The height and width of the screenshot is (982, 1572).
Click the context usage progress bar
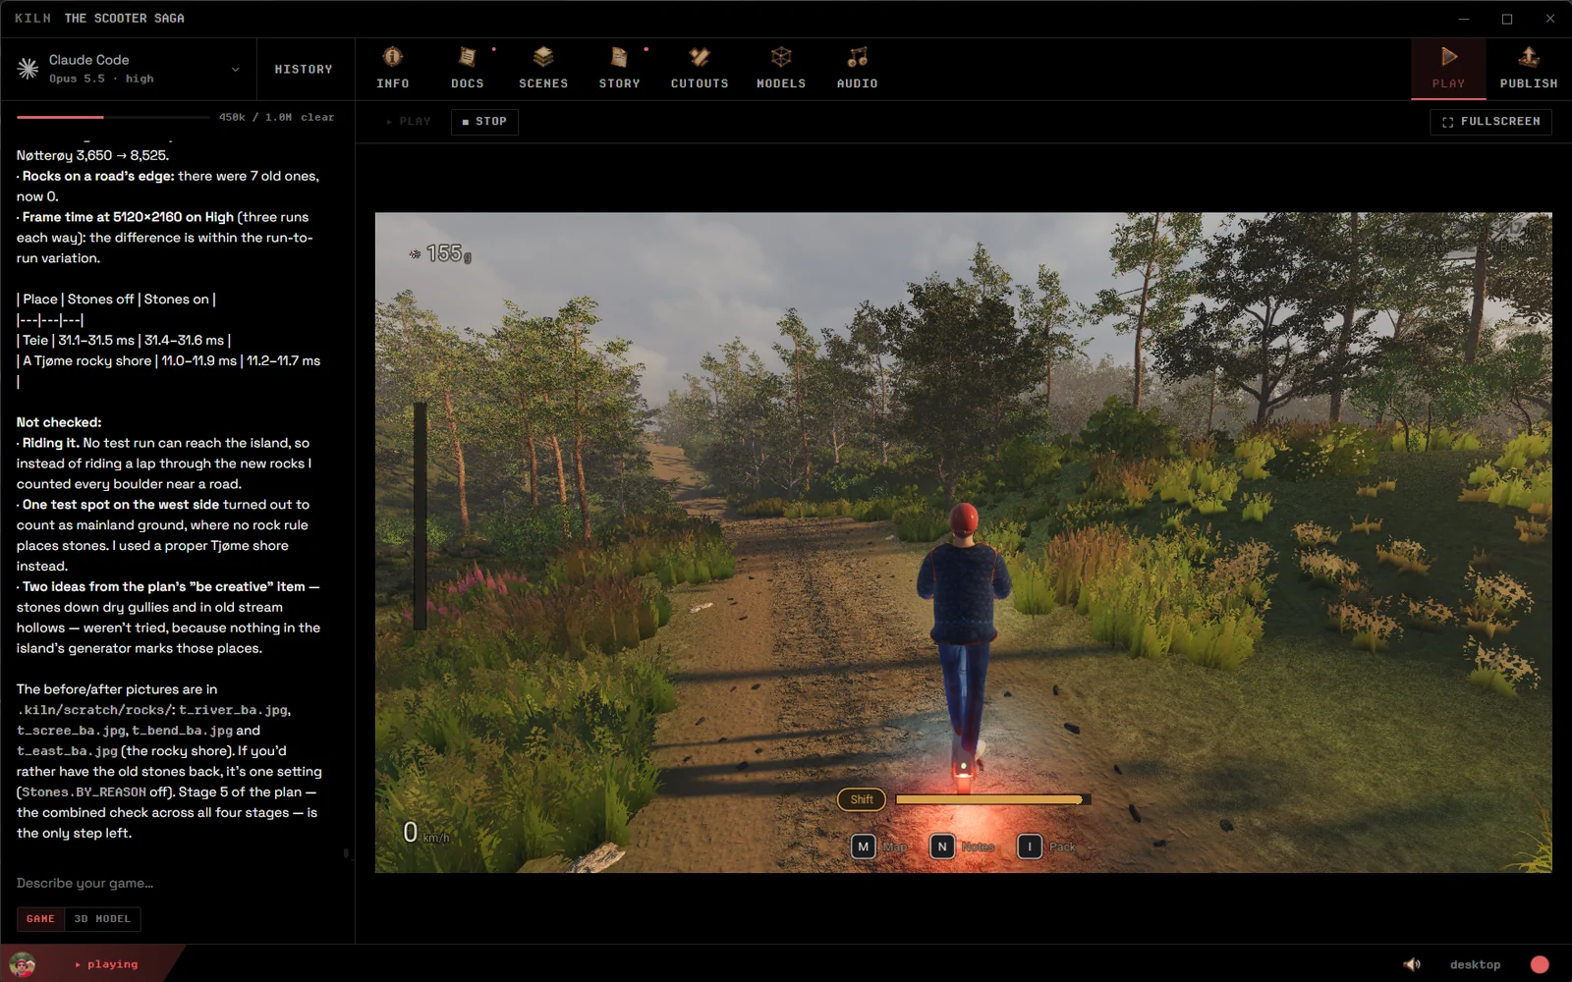coord(113,117)
